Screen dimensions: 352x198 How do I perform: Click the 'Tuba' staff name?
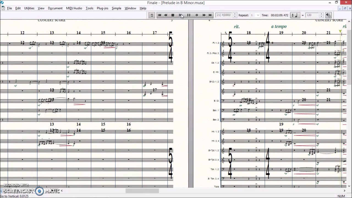217,187
